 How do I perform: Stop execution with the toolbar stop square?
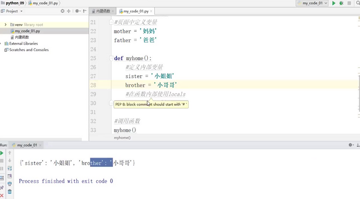349,3
